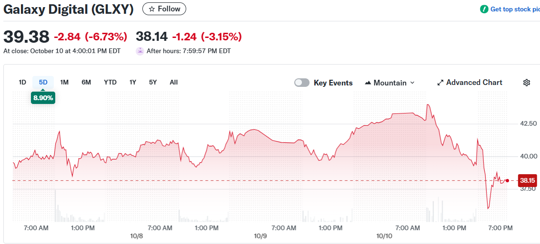
Task: Select the 5D time range
Action: [x=43, y=82]
